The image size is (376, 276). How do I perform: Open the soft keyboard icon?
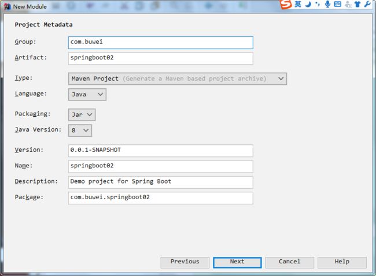pyautogui.click(x=338, y=4)
